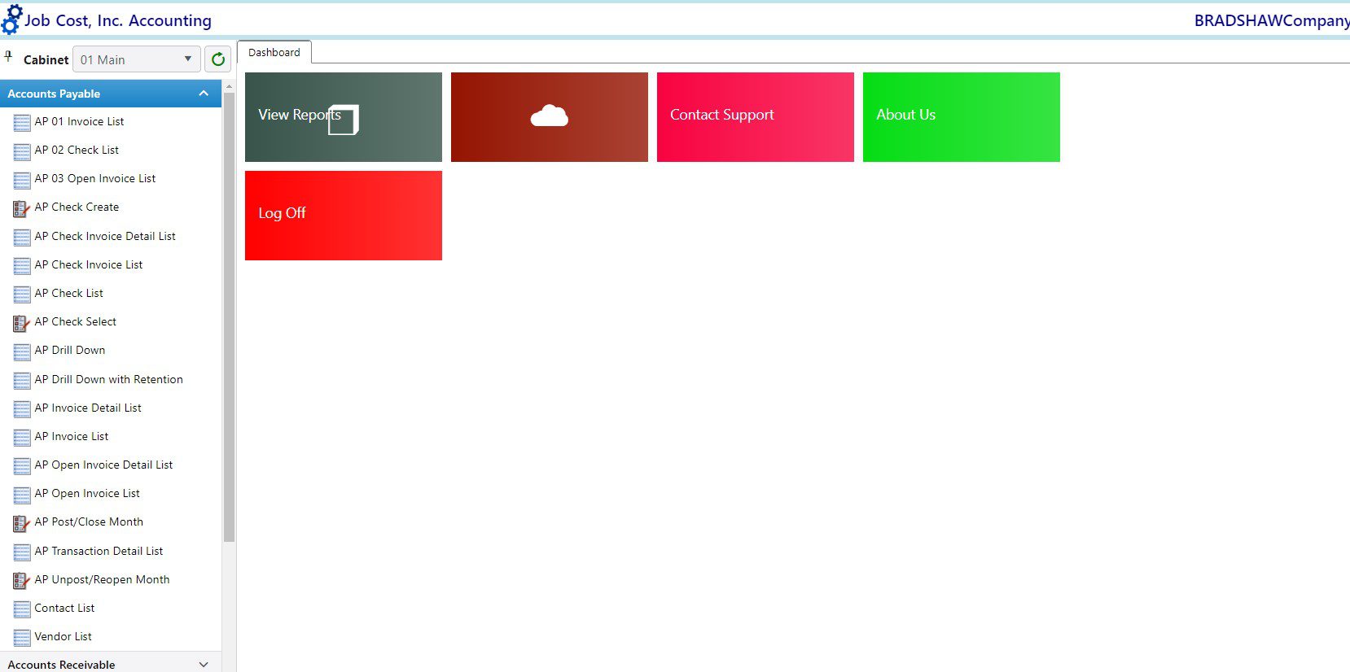Run AP Post/Close Month
Image resolution: width=1350 pixels, height=672 pixels.
89,521
